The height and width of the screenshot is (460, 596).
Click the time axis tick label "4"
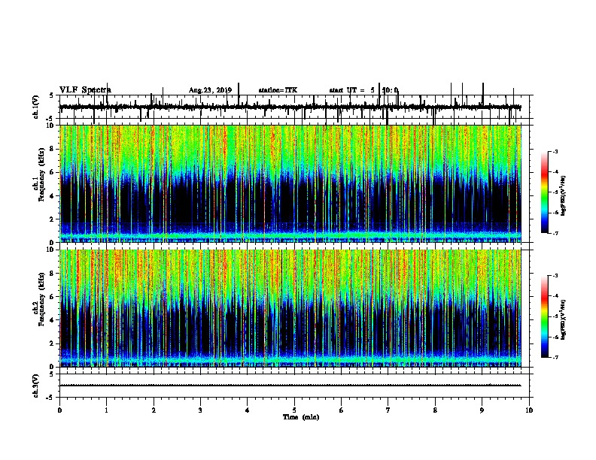click(x=248, y=410)
